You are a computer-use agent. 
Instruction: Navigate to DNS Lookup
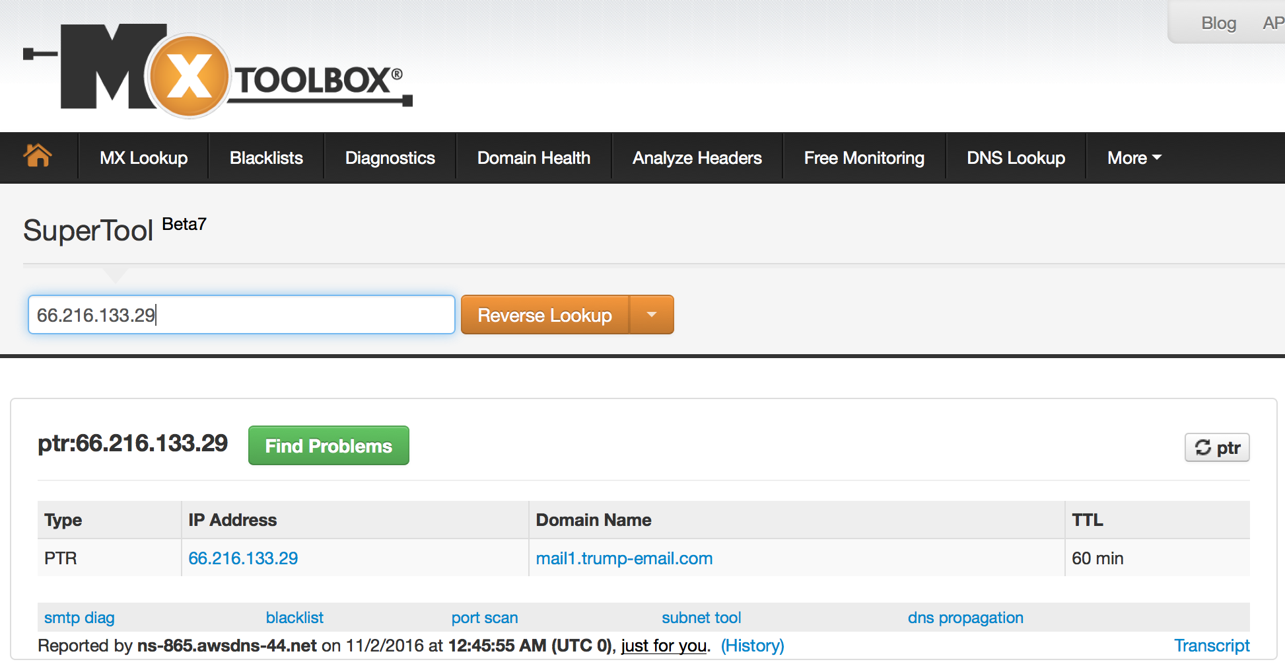(1016, 158)
